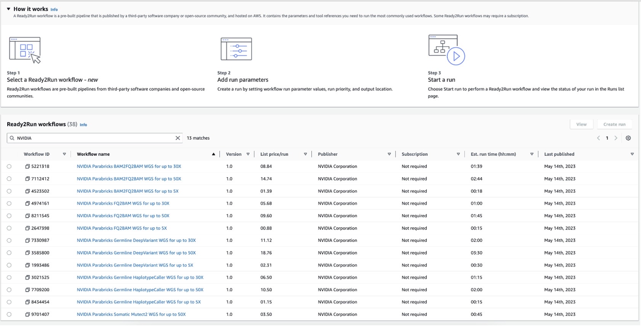Open Germline DeepVariant WGS 30X link
This screenshot has height=326, width=641.
[x=136, y=240]
